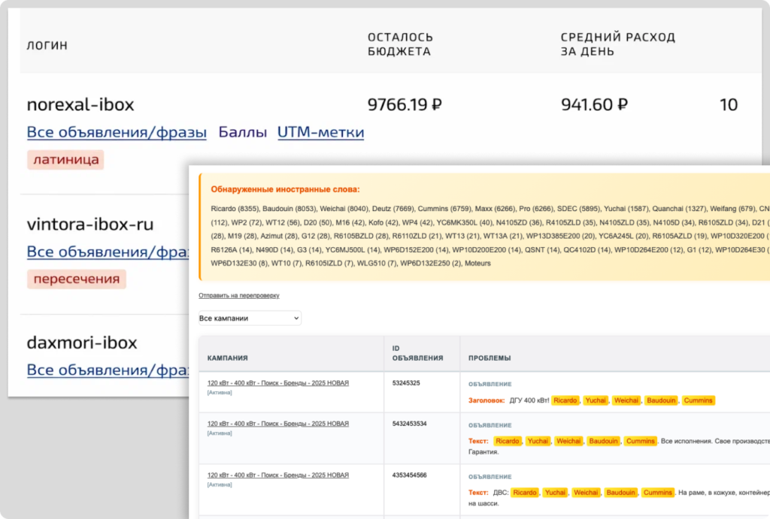This screenshot has height=519, width=770.
Task: Open campaign link in row with ID 53245325
Action: pyautogui.click(x=277, y=383)
